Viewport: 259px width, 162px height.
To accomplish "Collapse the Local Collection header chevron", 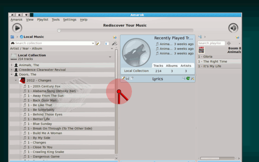I will (x=110, y=57).
